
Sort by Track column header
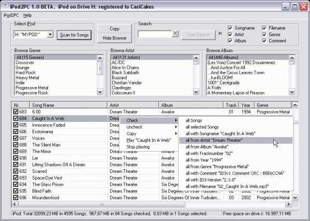click(231, 105)
